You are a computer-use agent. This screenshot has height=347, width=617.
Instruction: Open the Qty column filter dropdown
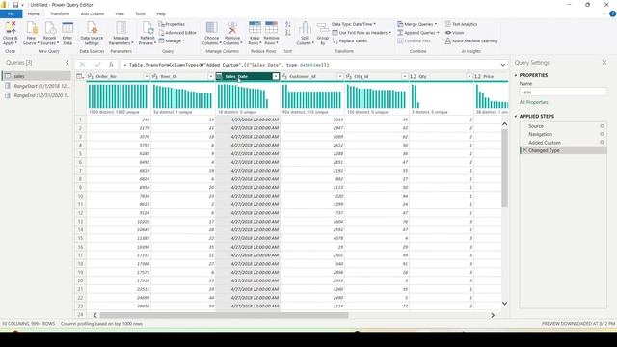(x=469, y=76)
